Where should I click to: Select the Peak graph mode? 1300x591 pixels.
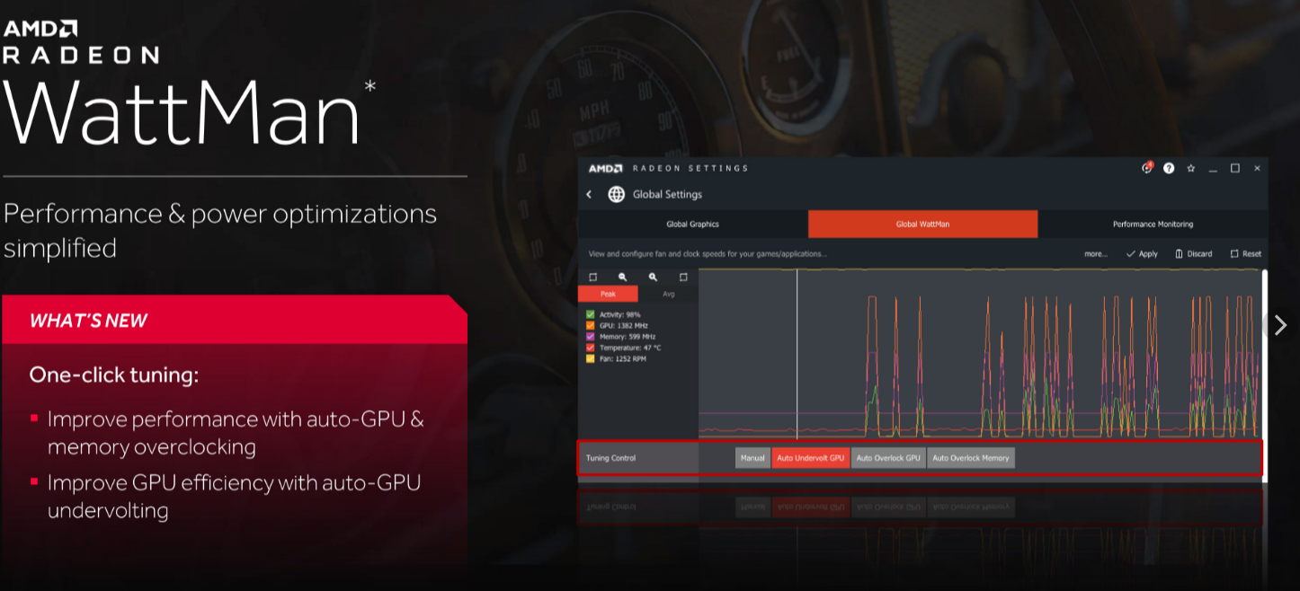tap(608, 294)
